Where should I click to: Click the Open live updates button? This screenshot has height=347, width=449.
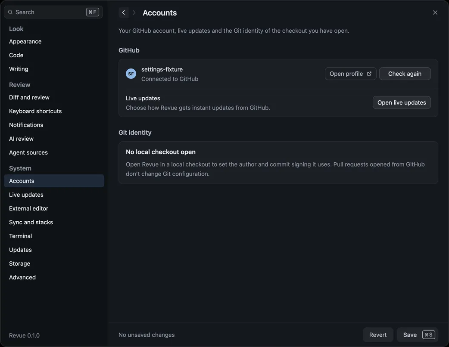pyautogui.click(x=402, y=102)
